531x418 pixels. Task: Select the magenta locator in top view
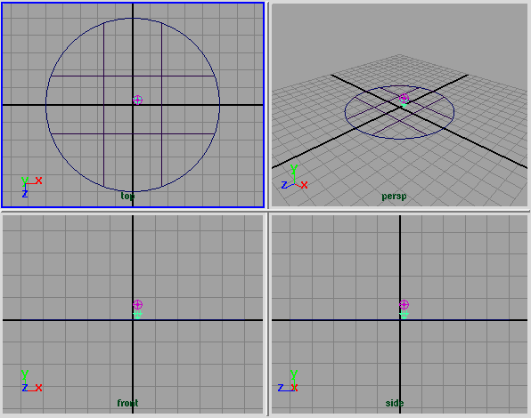[137, 100]
